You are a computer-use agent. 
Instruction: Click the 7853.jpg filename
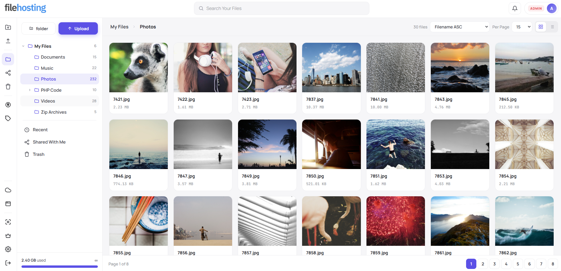(443, 176)
